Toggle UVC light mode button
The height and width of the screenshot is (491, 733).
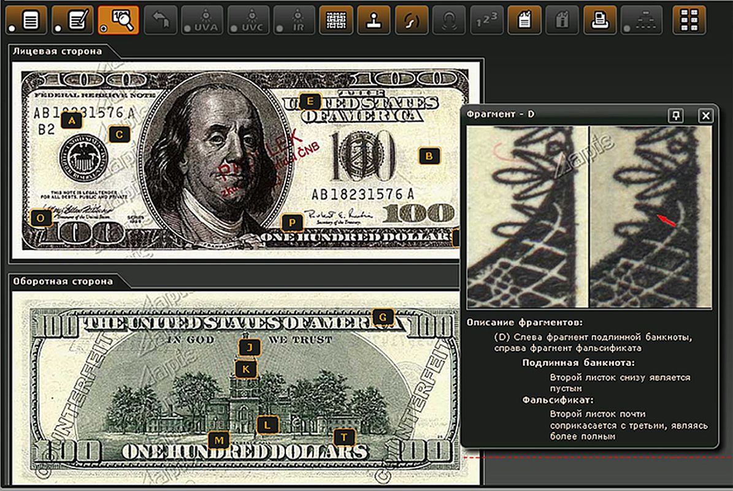click(248, 20)
